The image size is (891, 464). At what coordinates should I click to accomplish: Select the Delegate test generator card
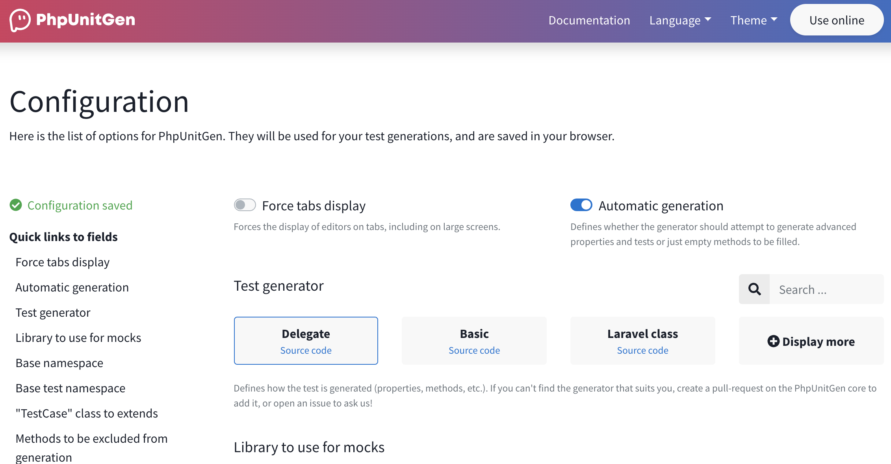[x=306, y=334]
